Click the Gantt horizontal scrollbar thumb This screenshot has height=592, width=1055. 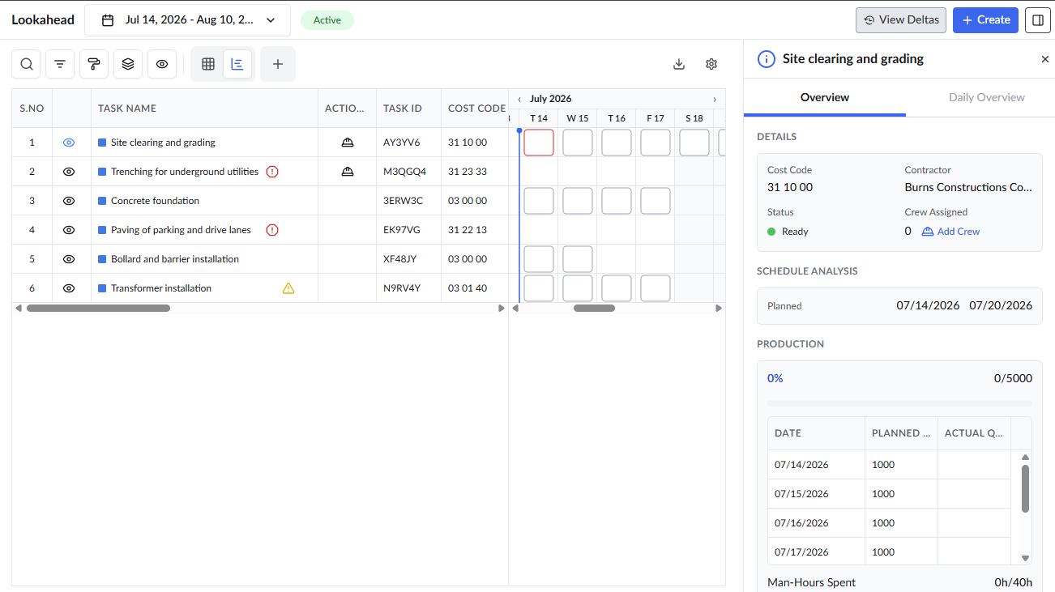click(594, 308)
